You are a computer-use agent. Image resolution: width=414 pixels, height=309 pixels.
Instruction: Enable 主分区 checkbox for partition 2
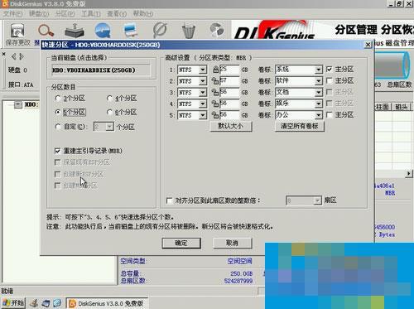coord(330,80)
